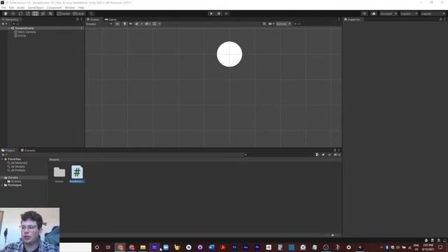Select the Hierarchy tab
The width and height of the screenshot is (448, 252).
(x=10, y=20)
